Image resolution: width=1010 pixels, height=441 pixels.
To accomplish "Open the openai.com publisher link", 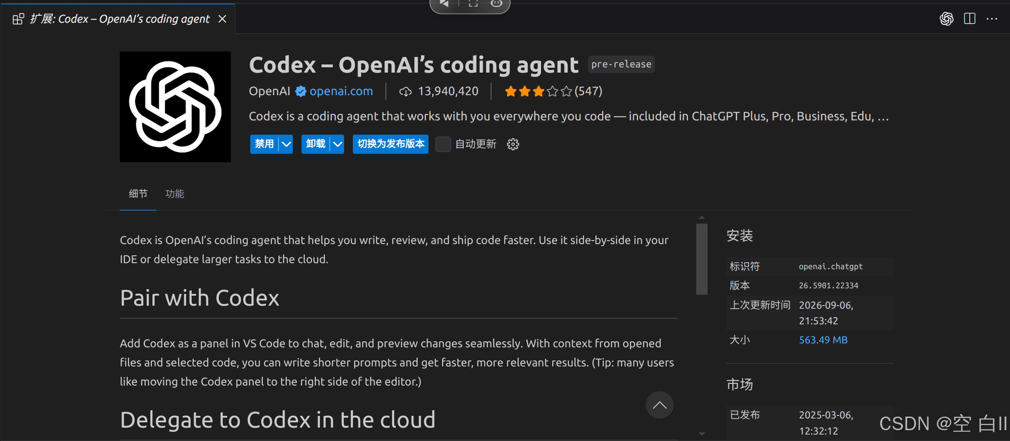I will [x=341, y=91].
